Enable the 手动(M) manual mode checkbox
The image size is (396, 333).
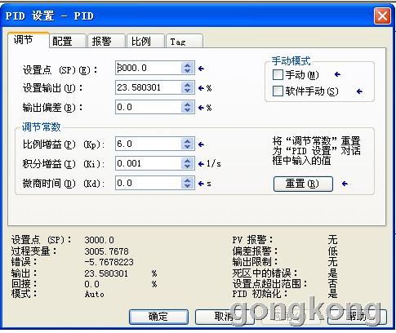[278, 74]
